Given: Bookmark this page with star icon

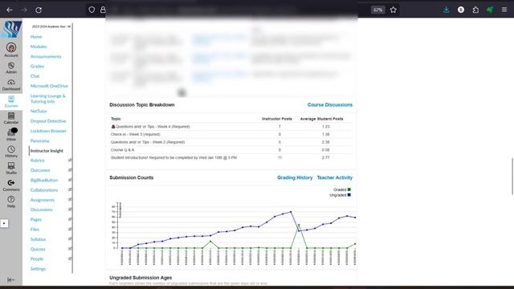Looking at the screenshot, I should click(x=393, y=10).
